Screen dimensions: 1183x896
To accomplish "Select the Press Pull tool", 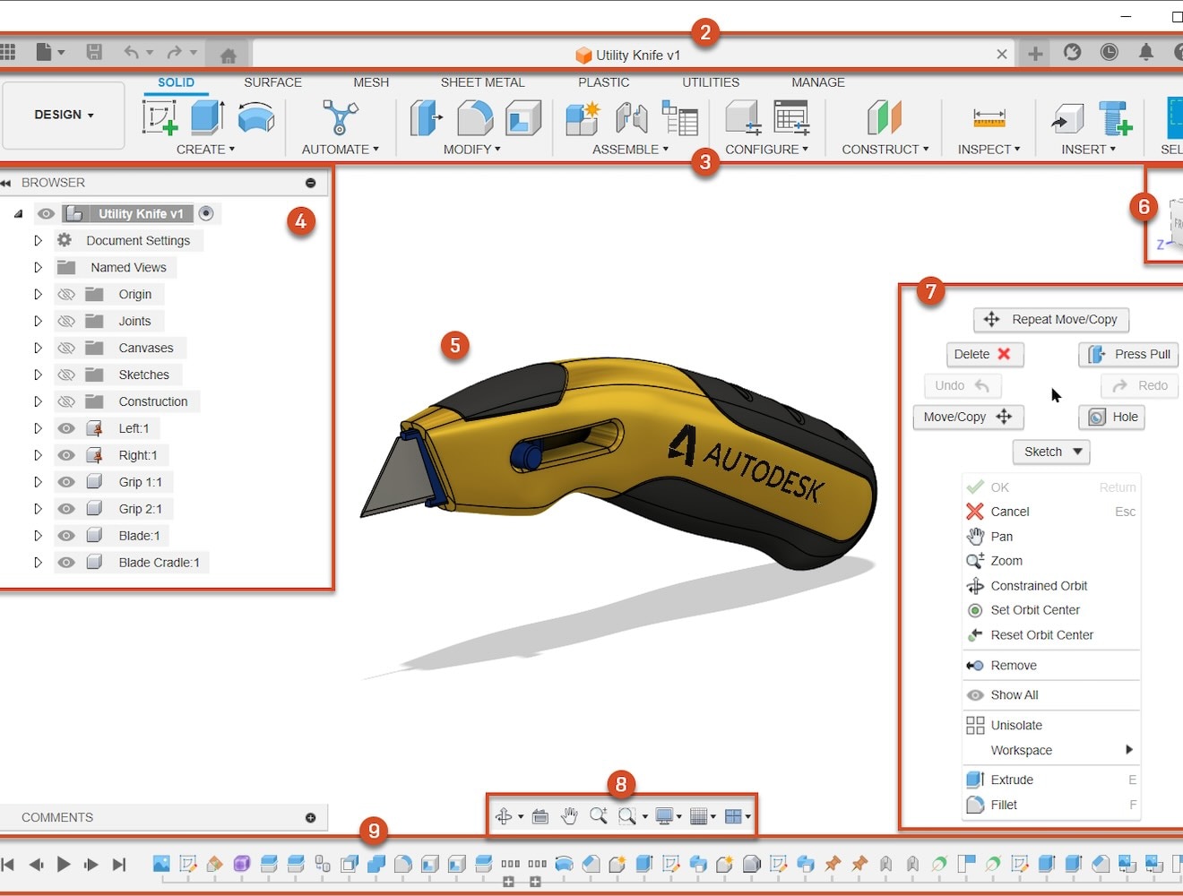I will (1128, 355).
